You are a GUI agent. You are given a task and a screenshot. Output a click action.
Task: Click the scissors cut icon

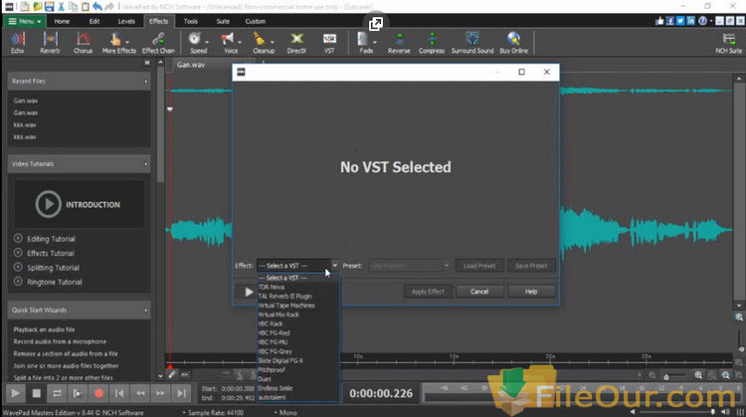61,6
